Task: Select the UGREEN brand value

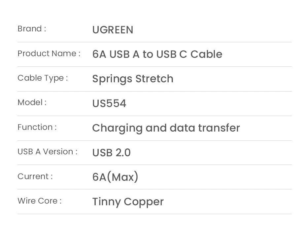Action: 113,30
